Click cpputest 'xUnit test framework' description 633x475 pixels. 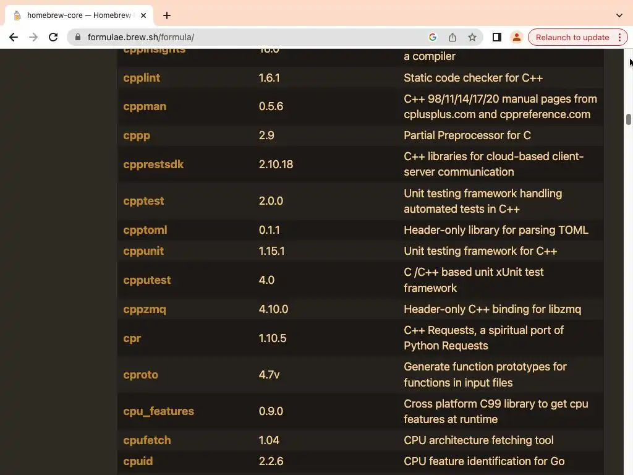coord(474,280)
